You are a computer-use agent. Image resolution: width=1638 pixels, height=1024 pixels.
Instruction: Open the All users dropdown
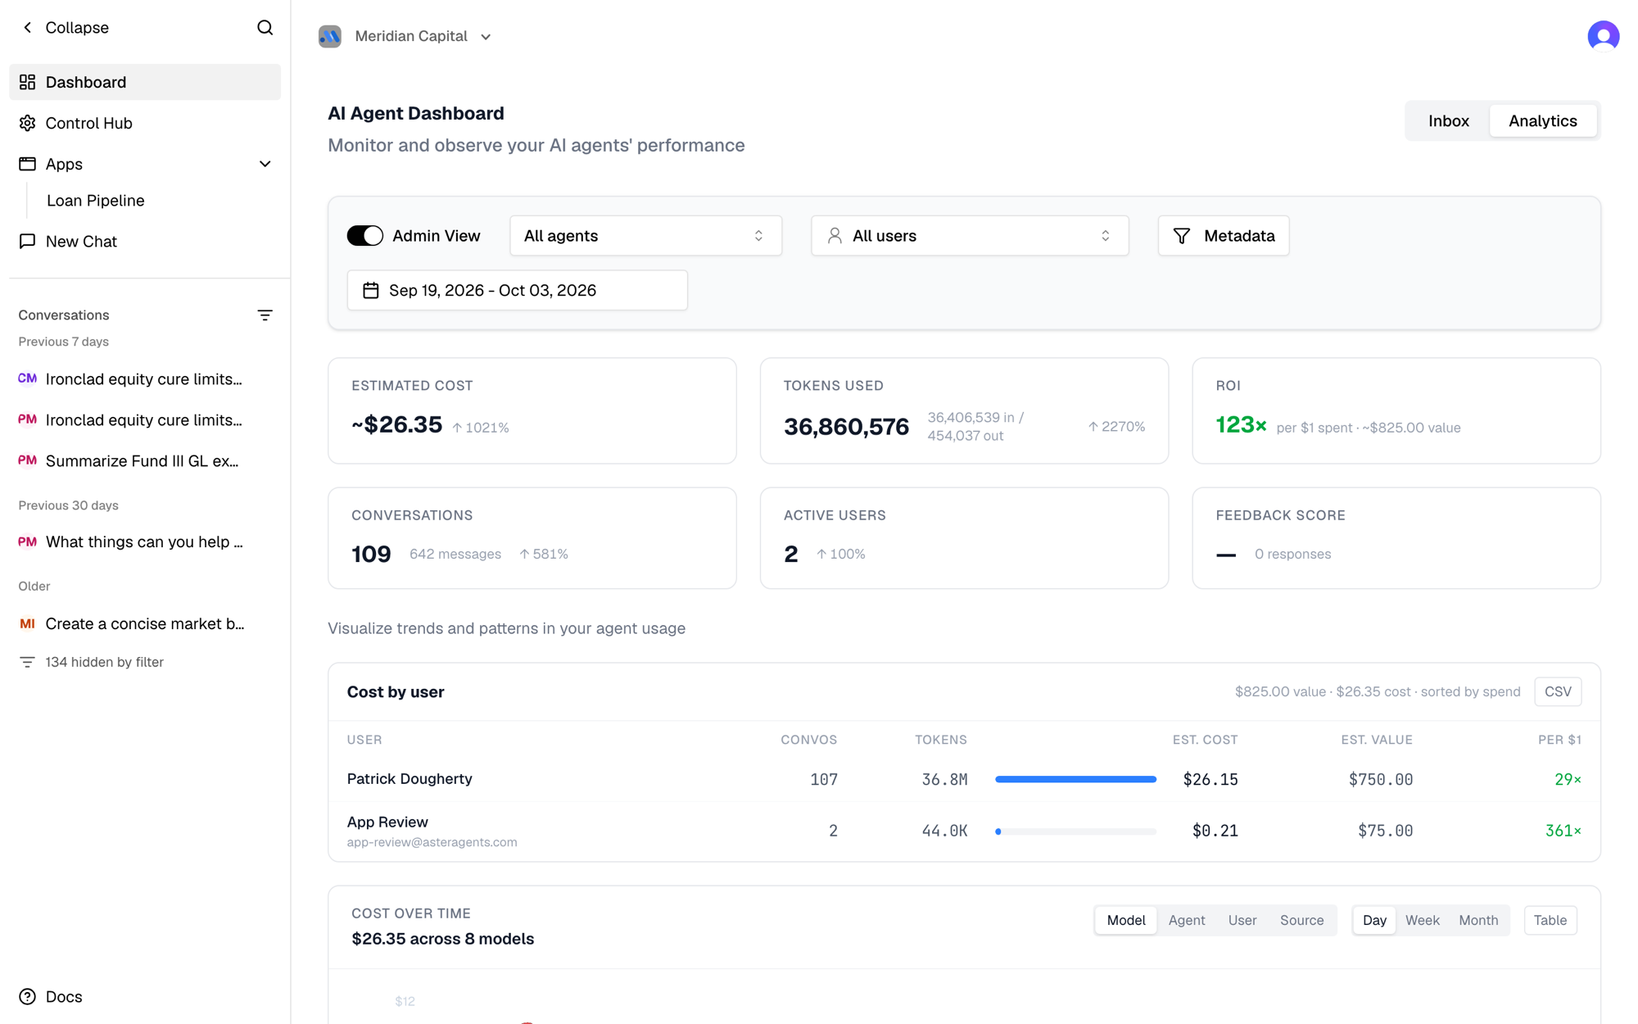tap(970, 236)
